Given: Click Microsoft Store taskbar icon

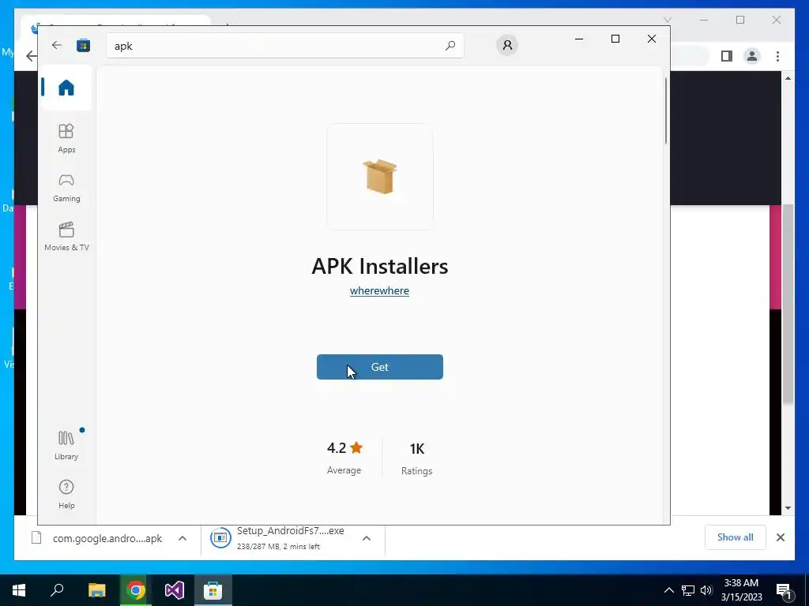Looking at the screenshot, I should 213,590.
